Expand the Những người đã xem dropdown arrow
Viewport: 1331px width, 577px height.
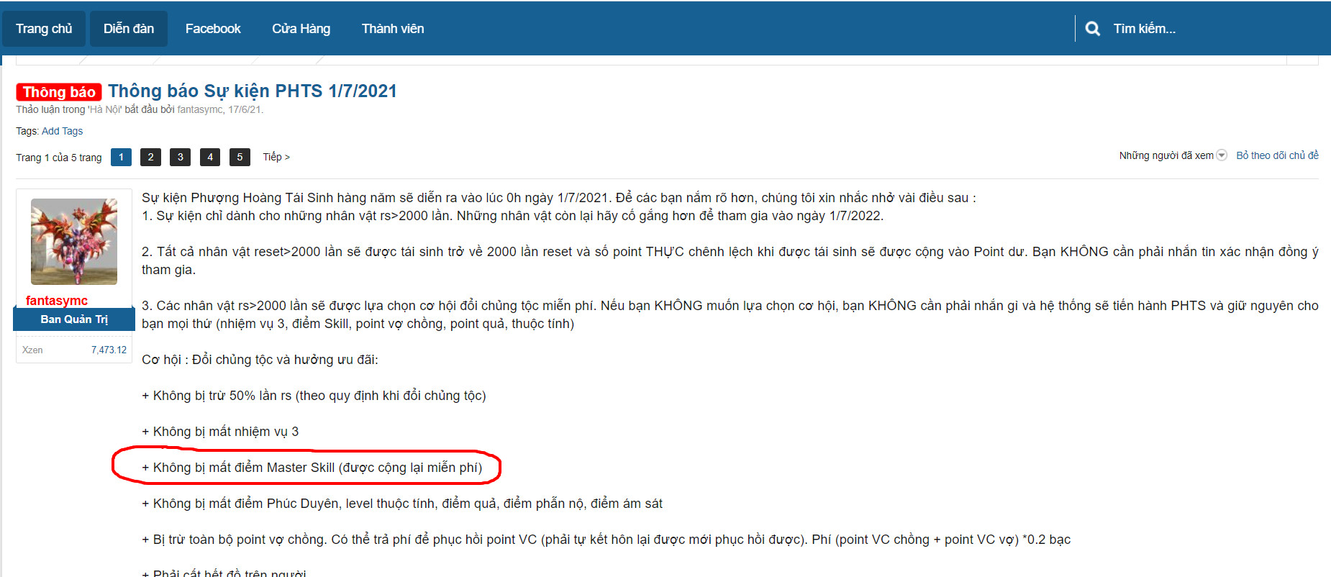[1221, 155]
